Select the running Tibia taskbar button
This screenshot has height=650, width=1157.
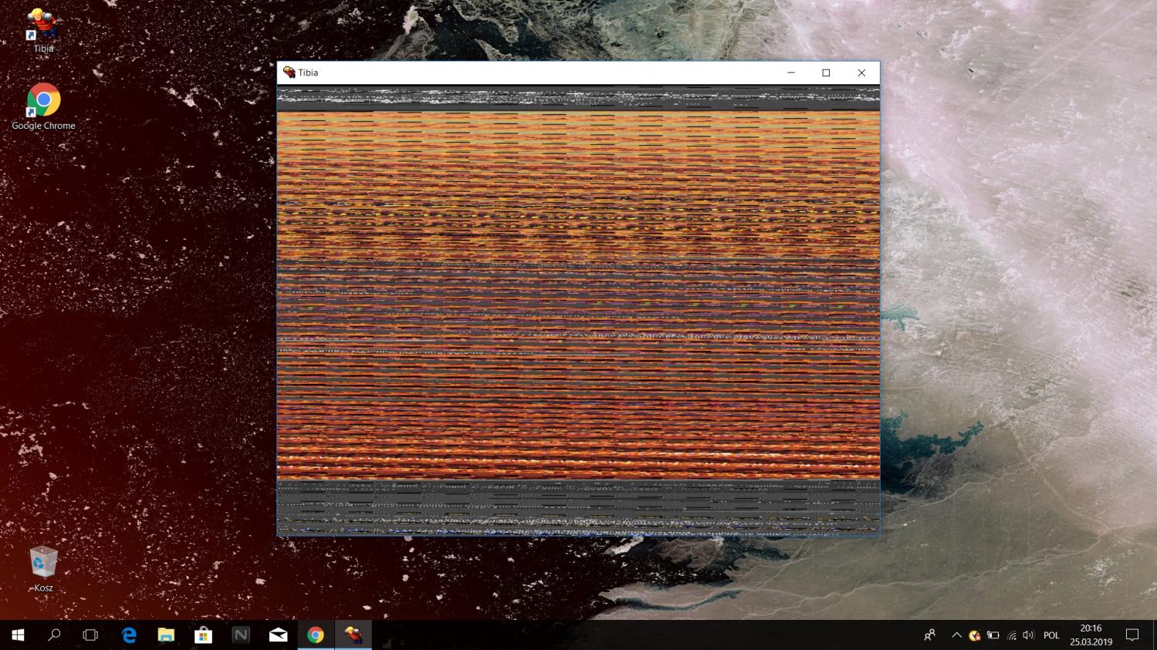(354, 635)
